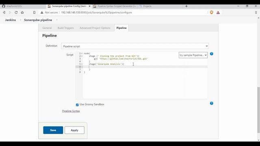Expand the arrow after Jenkins breadcrumb

[21, 20]
